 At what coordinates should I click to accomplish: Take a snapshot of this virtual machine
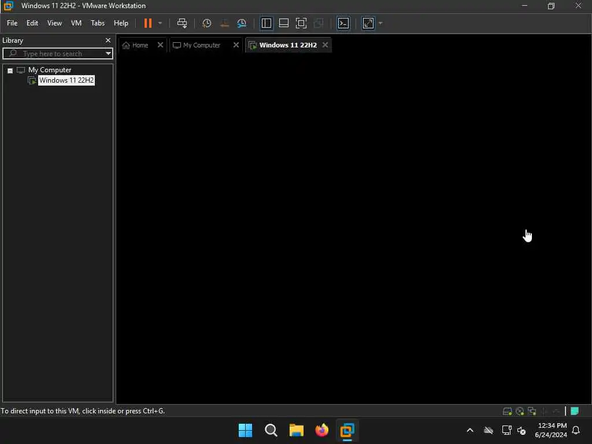[206, 23]
